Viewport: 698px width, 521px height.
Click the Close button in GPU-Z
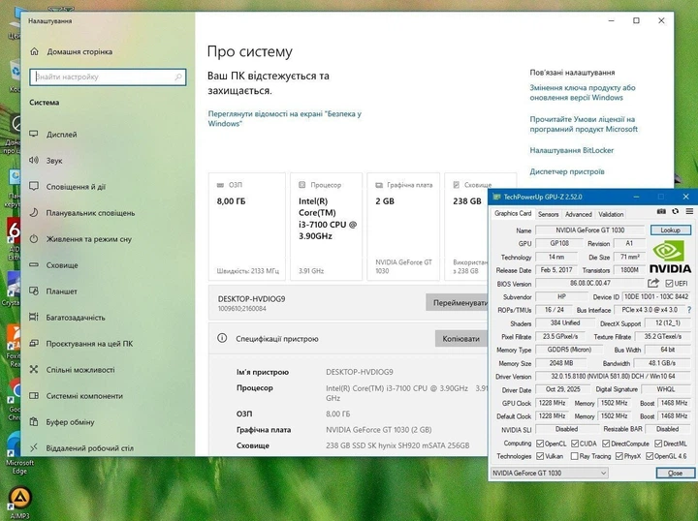676,473
